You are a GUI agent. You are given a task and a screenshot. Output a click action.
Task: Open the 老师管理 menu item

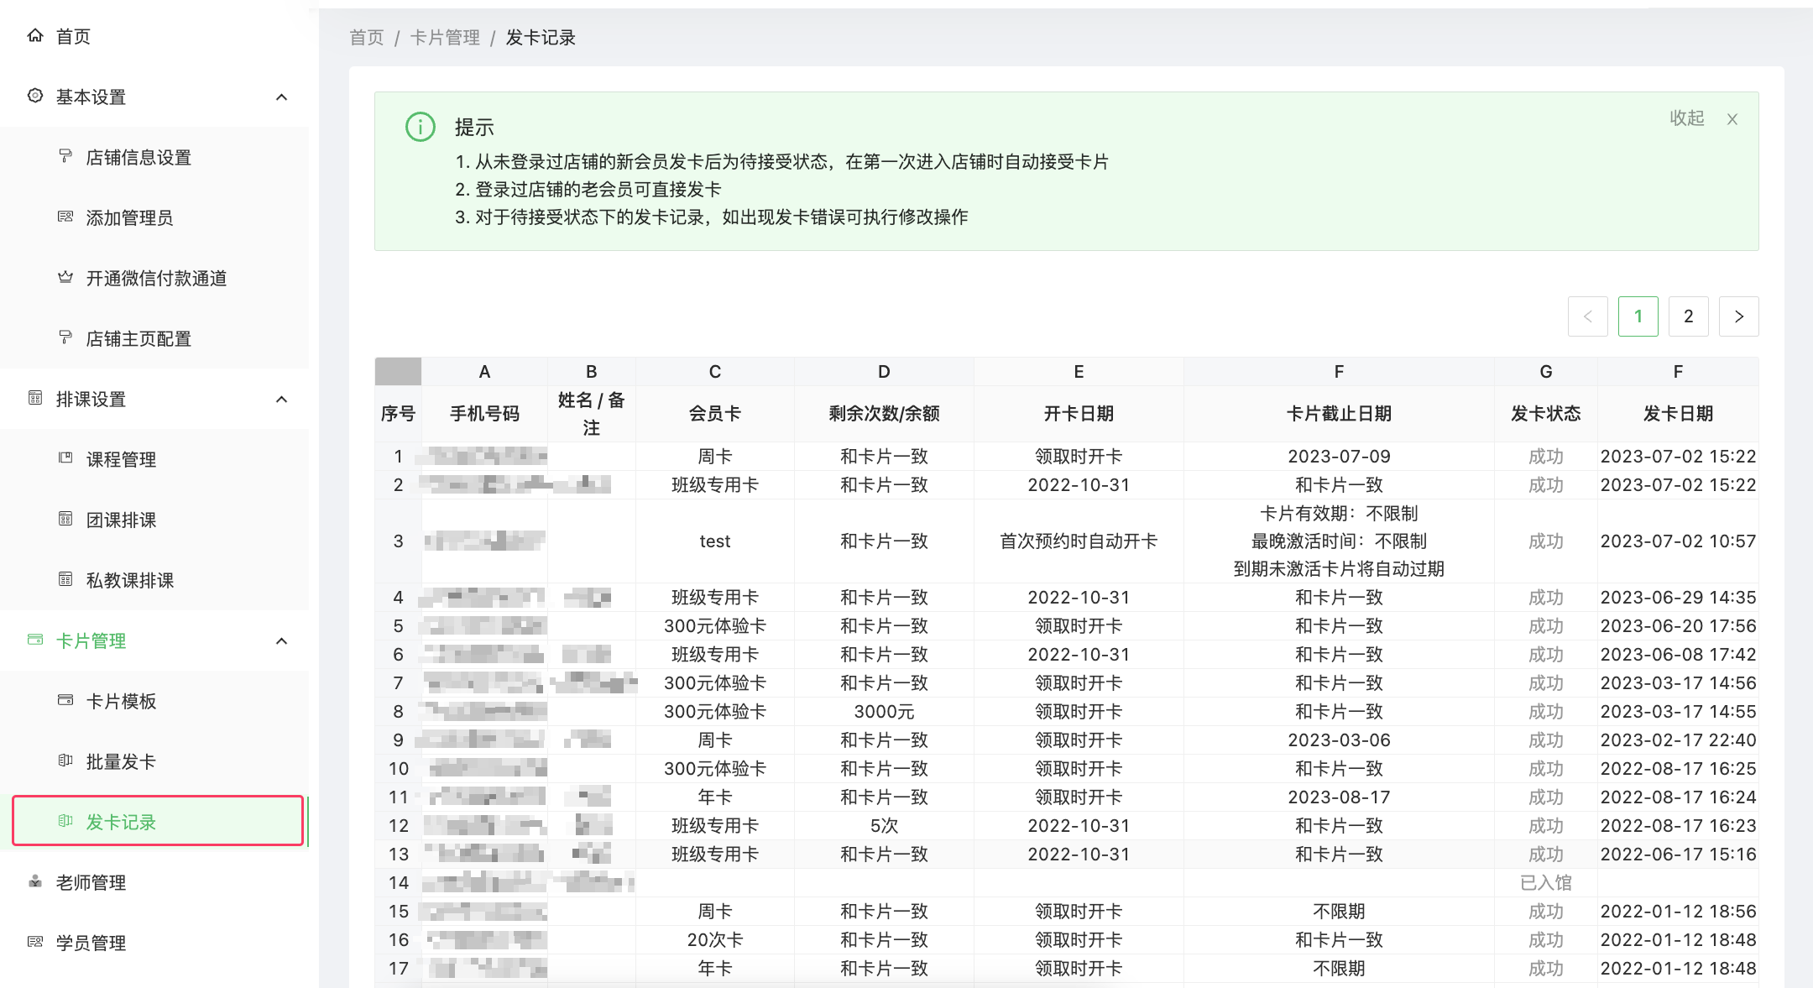(x=154, y=882)
